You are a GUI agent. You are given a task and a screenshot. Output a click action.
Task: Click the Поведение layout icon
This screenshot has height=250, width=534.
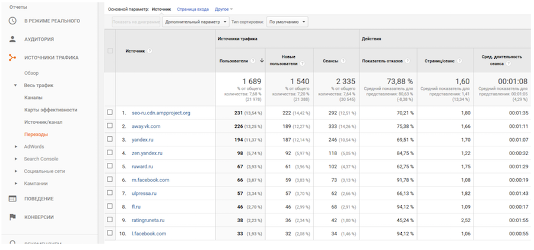pyautogui.click(x=12, y=198)
